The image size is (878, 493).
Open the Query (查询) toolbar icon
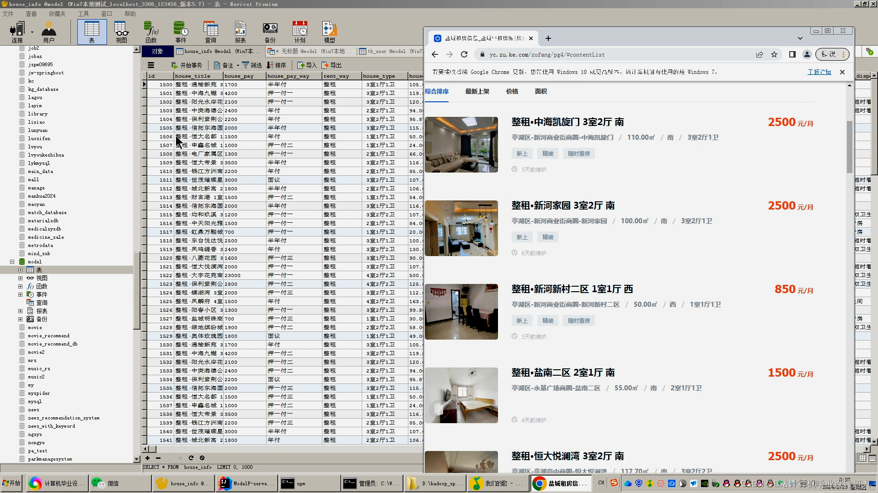[210, 32]
